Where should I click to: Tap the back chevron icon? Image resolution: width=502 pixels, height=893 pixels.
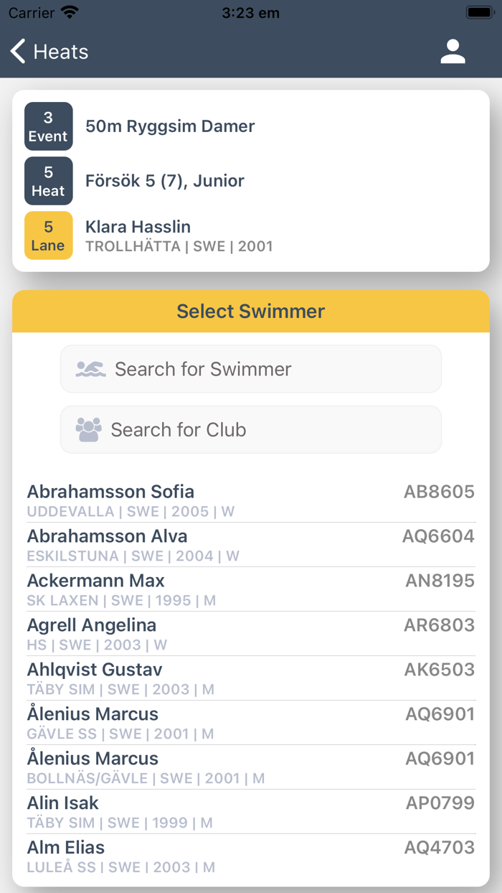18,52
